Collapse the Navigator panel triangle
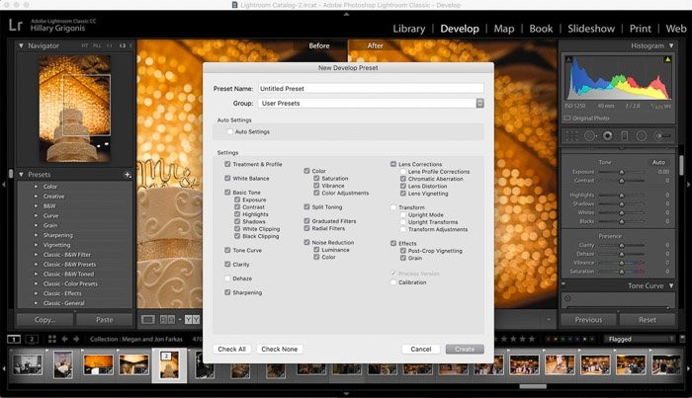This screenshot has height=398, width=692. point(21,45)
